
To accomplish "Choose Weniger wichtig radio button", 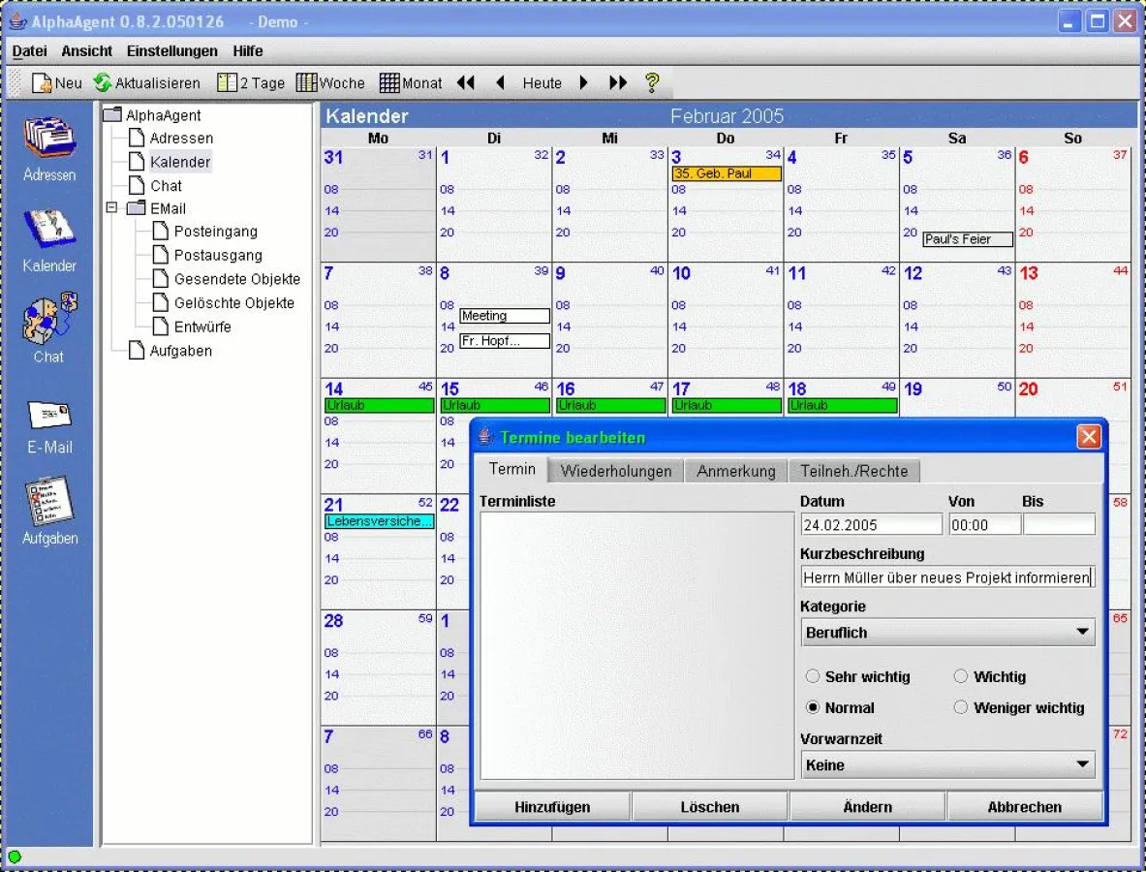I will [961, 708].
